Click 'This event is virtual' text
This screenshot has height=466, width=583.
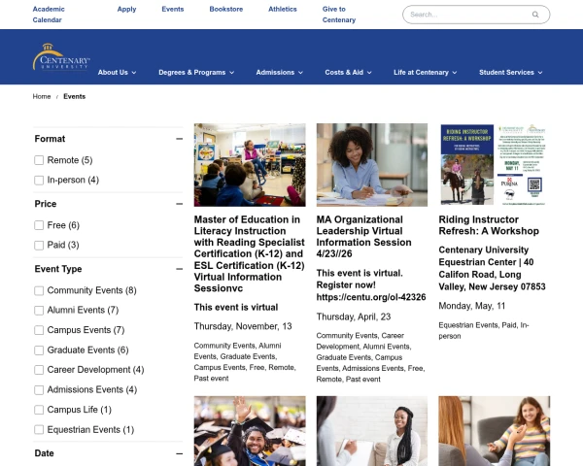click(236, 308)
